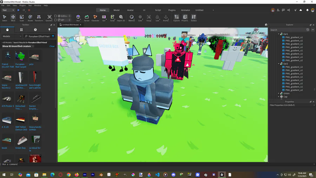Open the File menu
The height and width of the screenshot is (178, 316).
tap(3, 5)
